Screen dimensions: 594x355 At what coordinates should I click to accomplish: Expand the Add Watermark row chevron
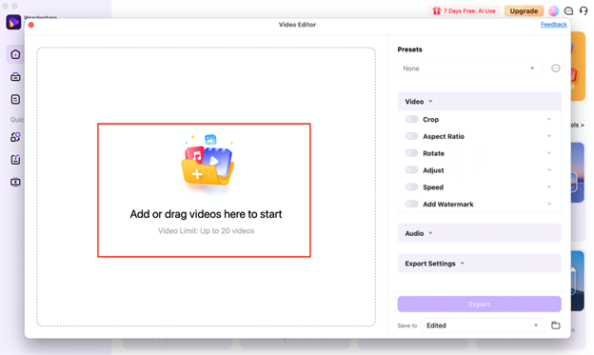pos(549,204)
